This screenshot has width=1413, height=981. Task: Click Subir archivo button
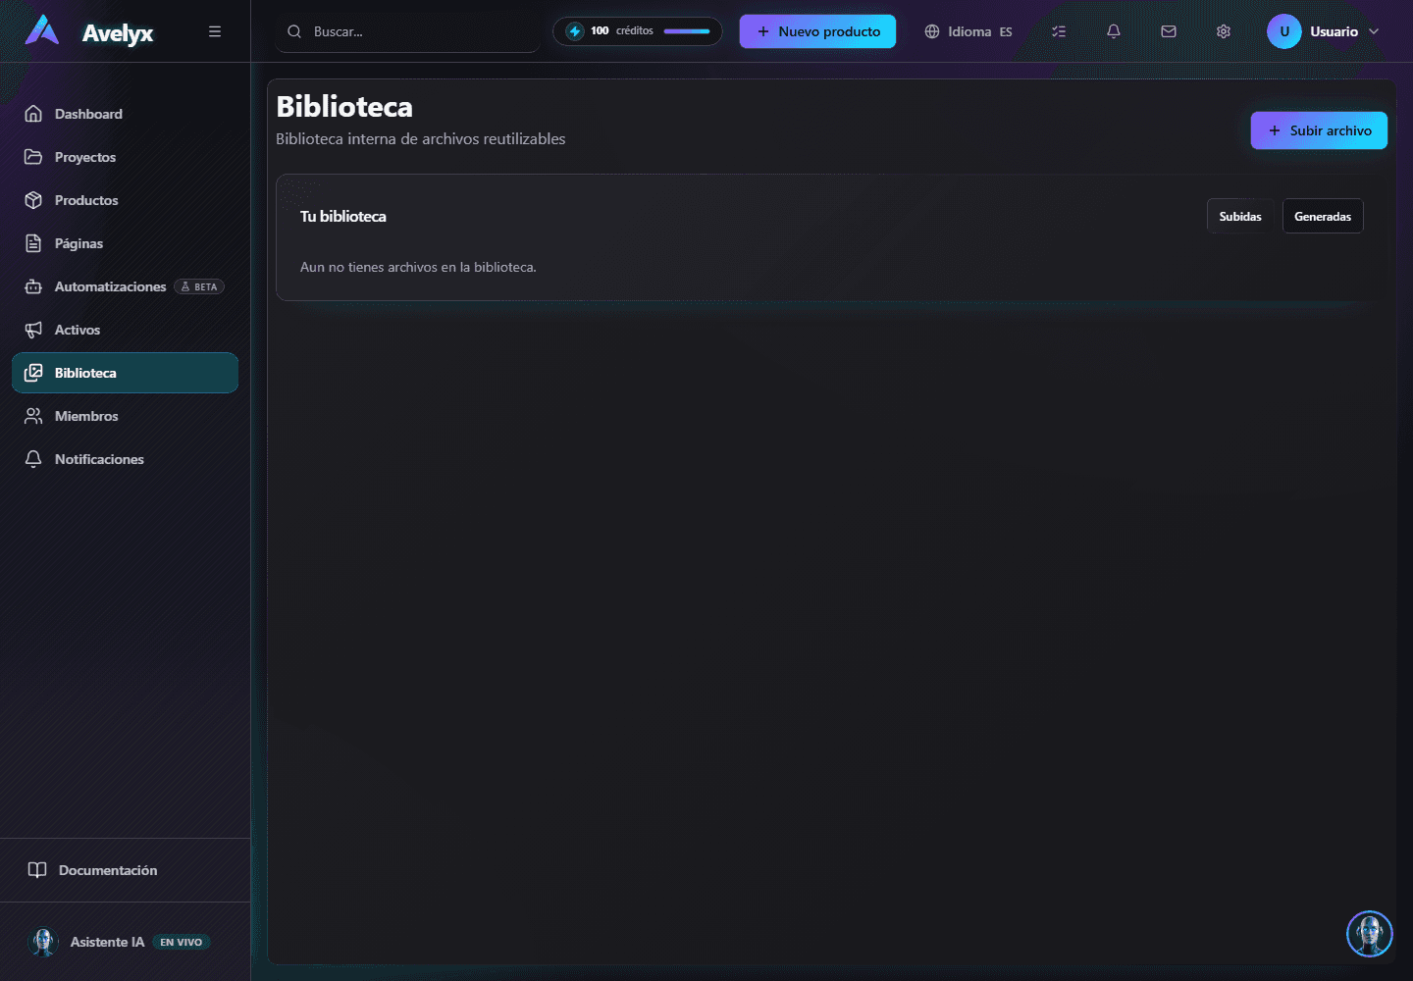pos(1319,130)
